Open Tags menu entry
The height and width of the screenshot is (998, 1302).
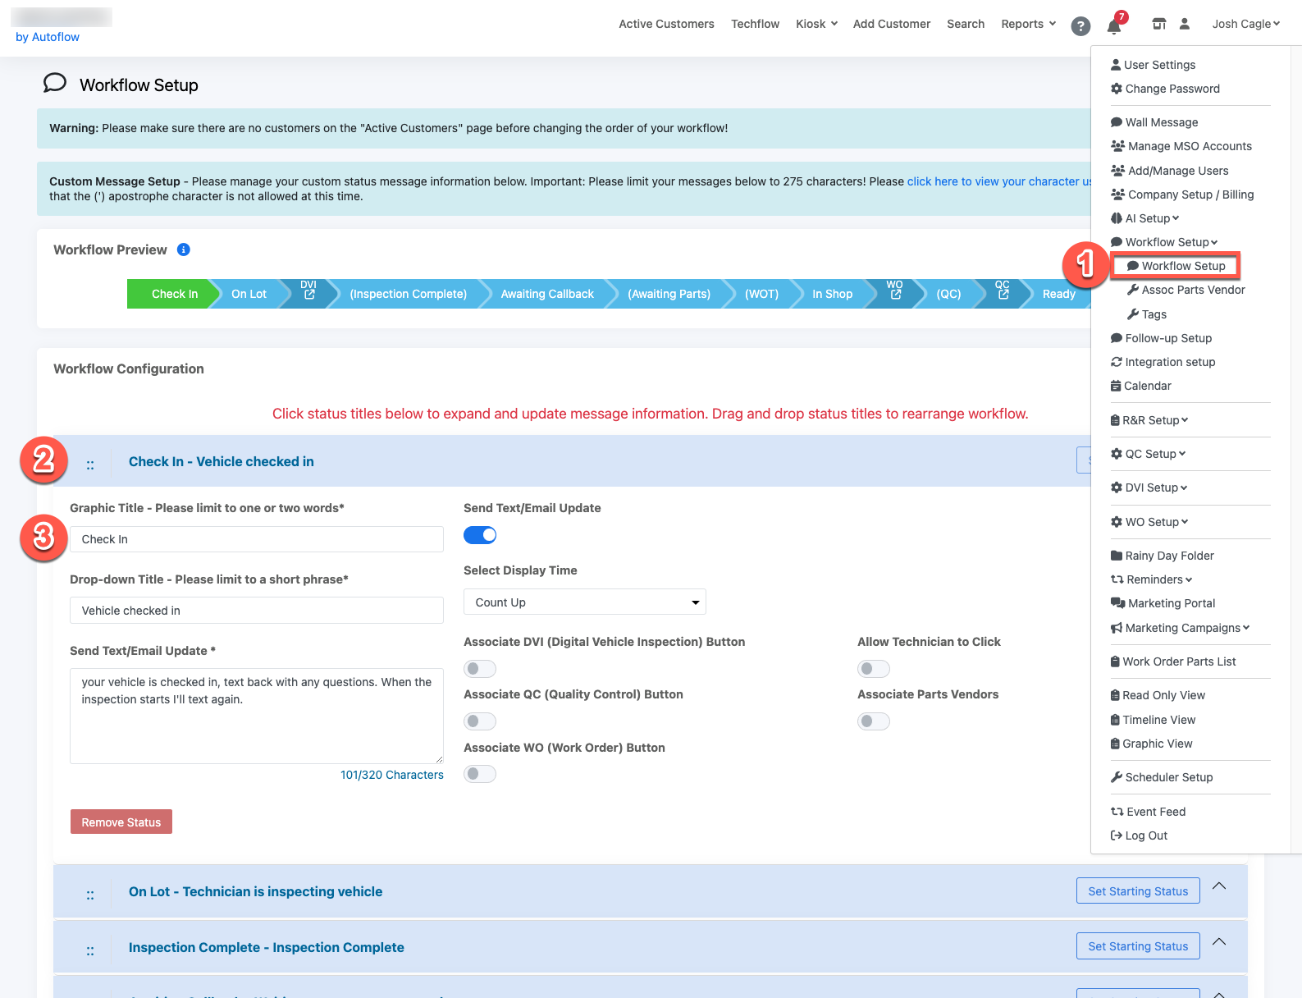pyautogui.click(x=1146, y=314)
